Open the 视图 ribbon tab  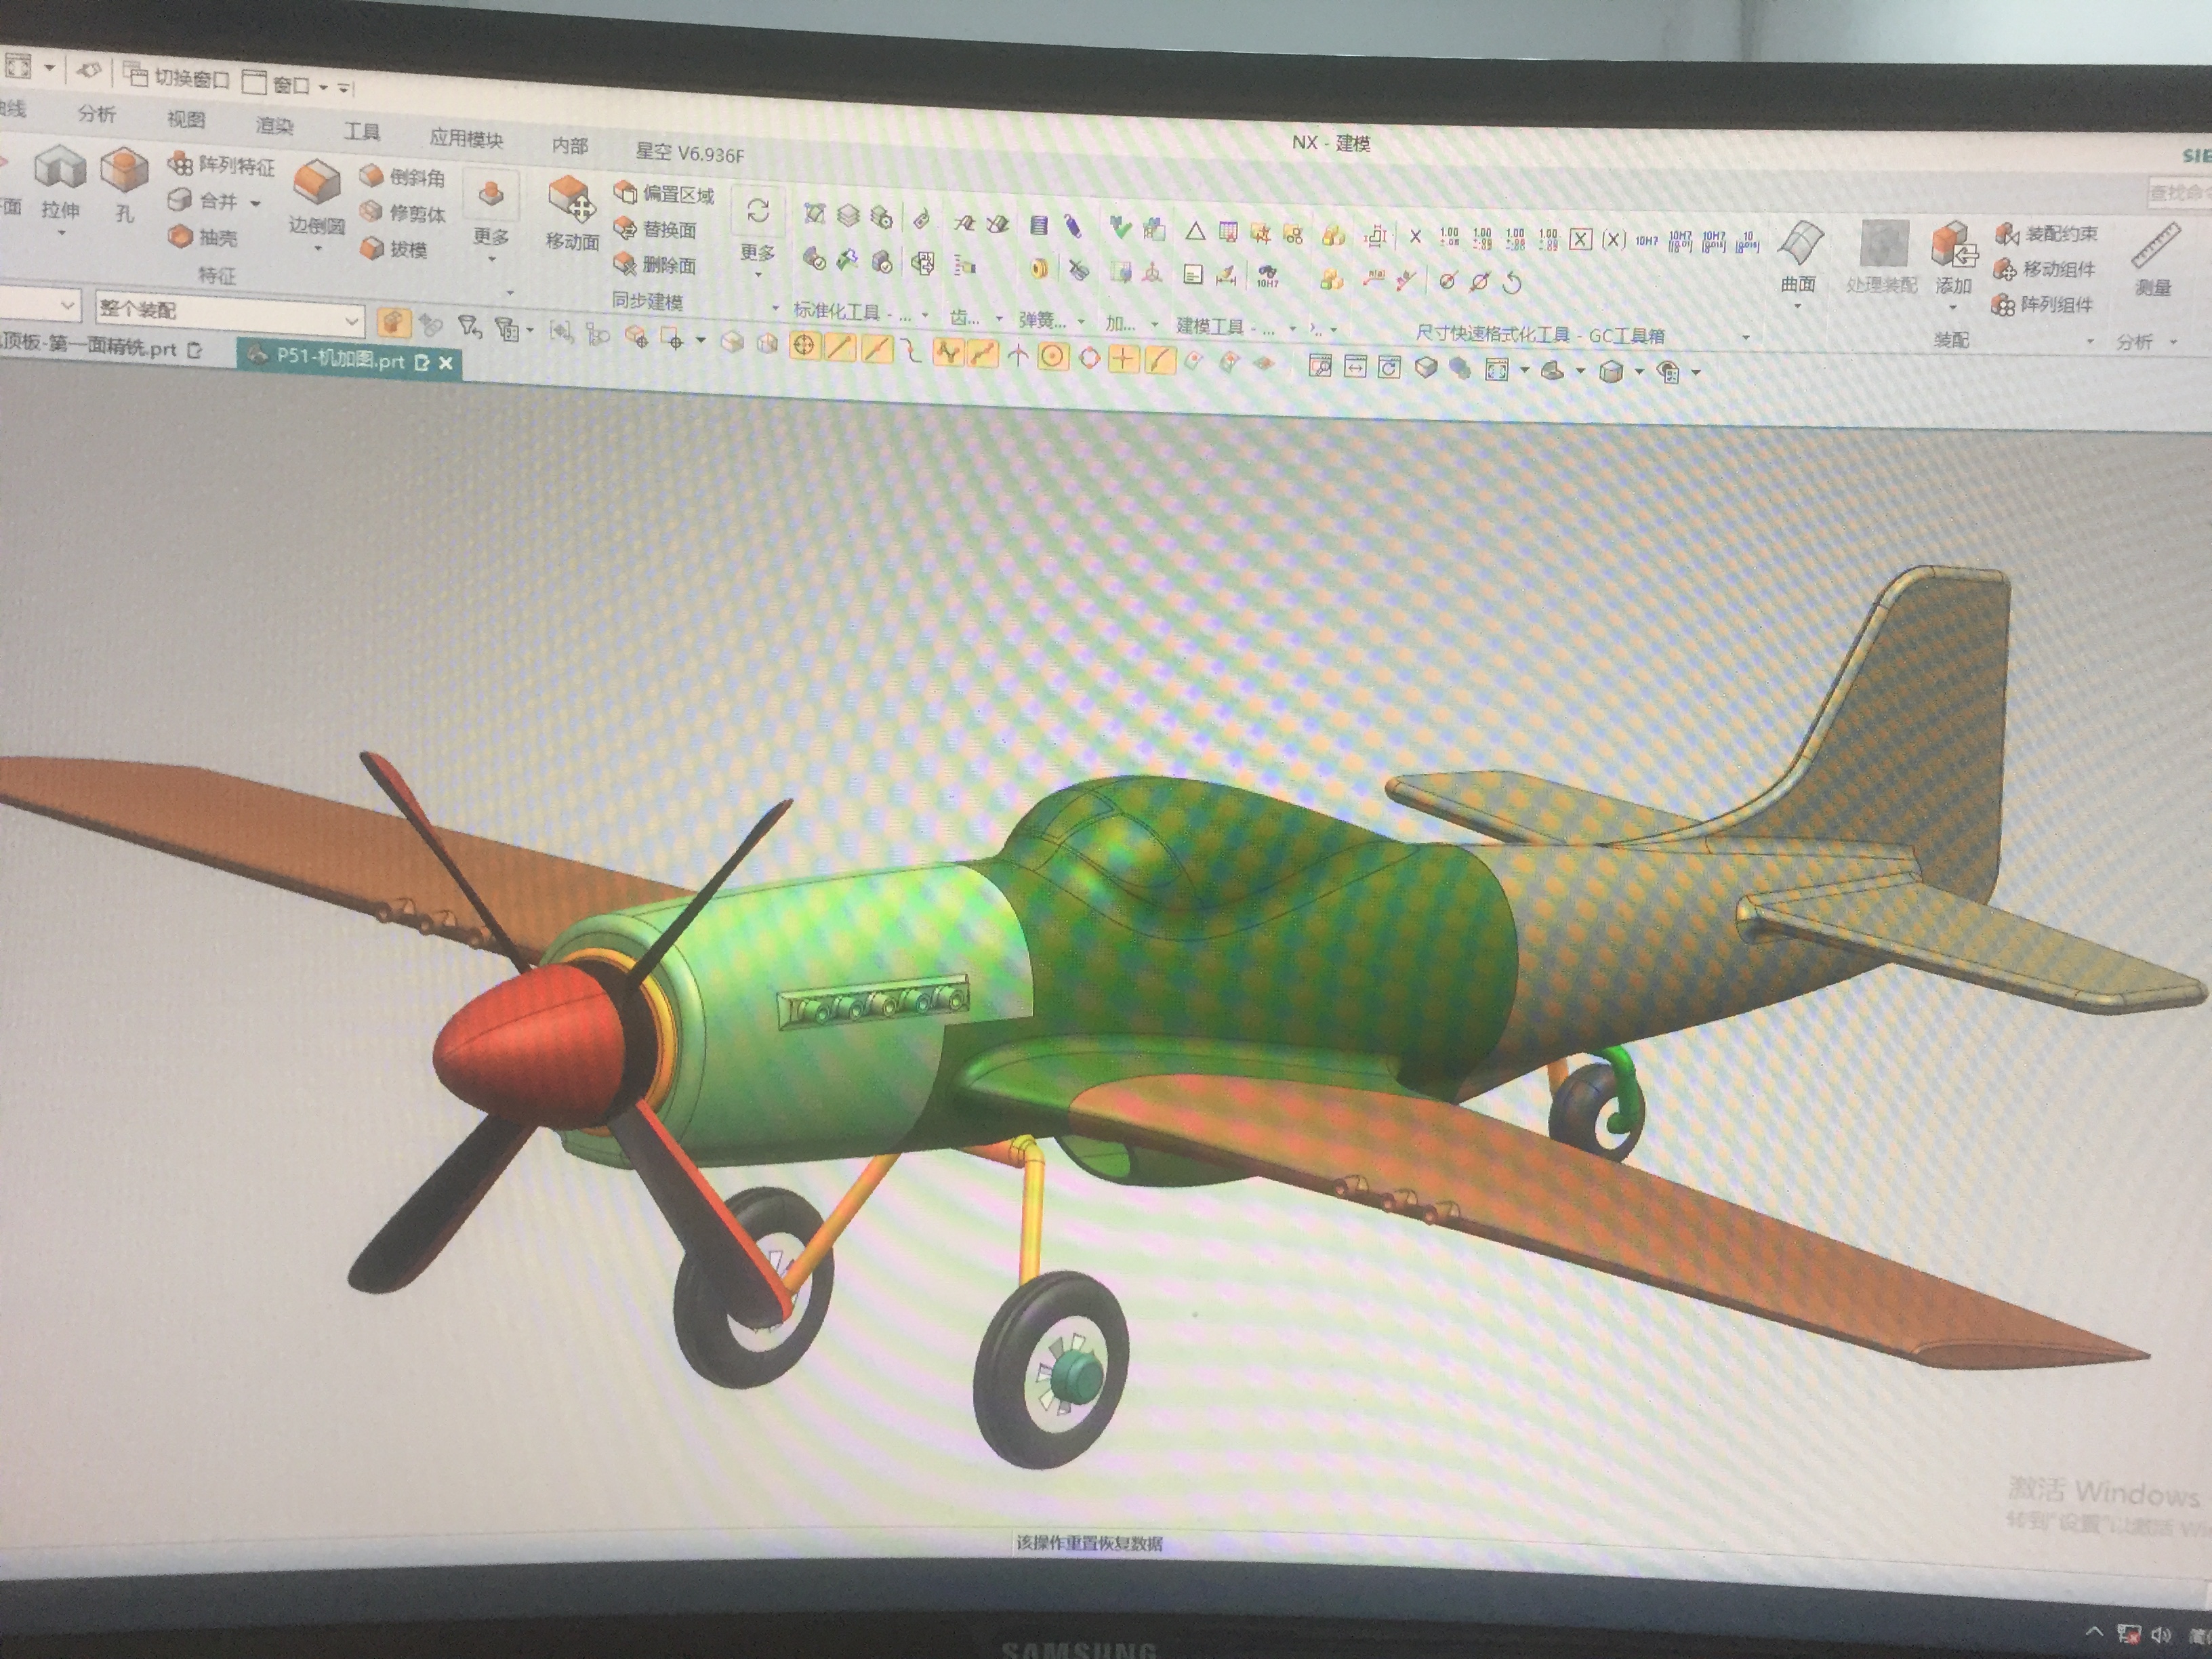186,119
